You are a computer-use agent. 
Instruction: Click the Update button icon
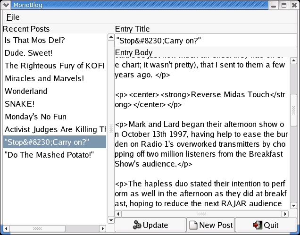click(x=137, y=225)
